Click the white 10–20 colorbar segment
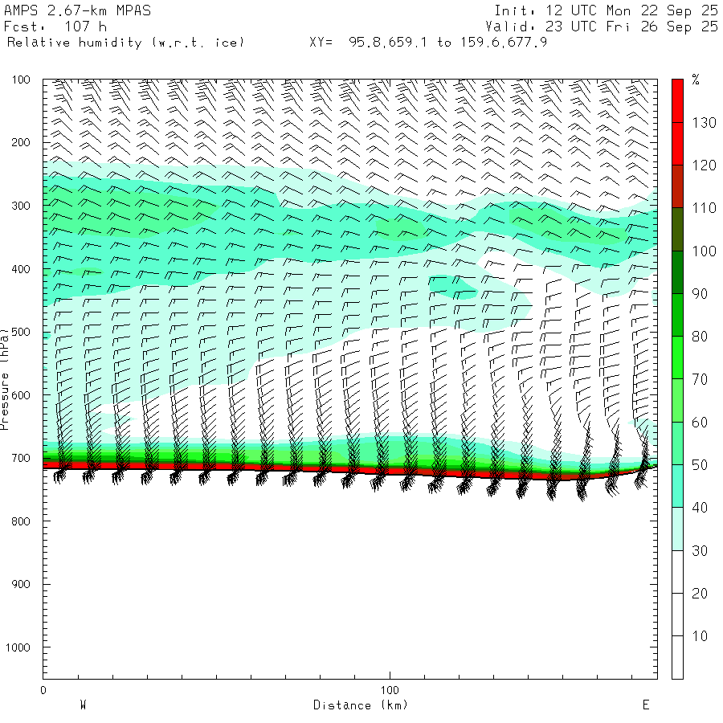Viewport: 723px width, 723px height. (x=677, y=615)
